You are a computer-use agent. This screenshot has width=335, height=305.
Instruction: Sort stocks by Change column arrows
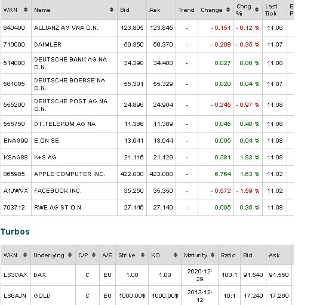[x=228, y=10]
